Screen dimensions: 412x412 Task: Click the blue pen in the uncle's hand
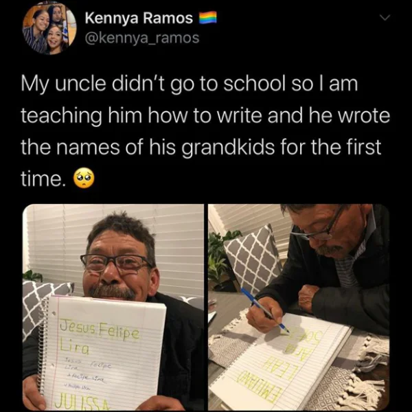click(265, 310)
